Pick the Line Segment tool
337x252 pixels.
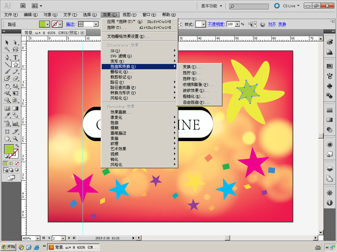(7, 64)
